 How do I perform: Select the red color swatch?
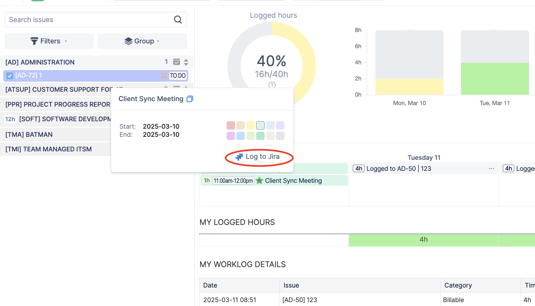[231, 125]
